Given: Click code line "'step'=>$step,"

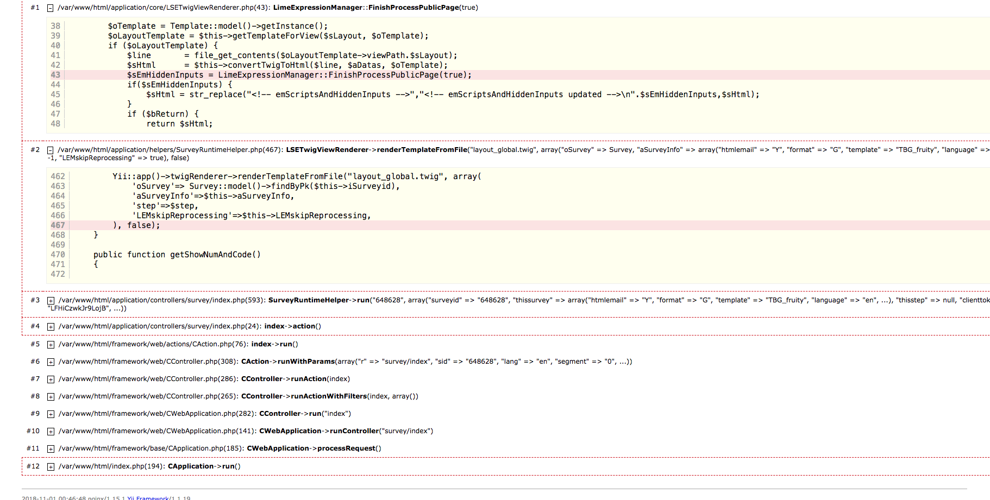Looking at the screenshot, I should (165, 206).
